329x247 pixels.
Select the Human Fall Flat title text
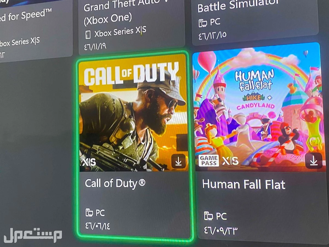[x=244, y=184]
